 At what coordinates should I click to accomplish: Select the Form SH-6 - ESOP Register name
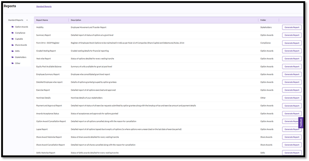(48, 43)
